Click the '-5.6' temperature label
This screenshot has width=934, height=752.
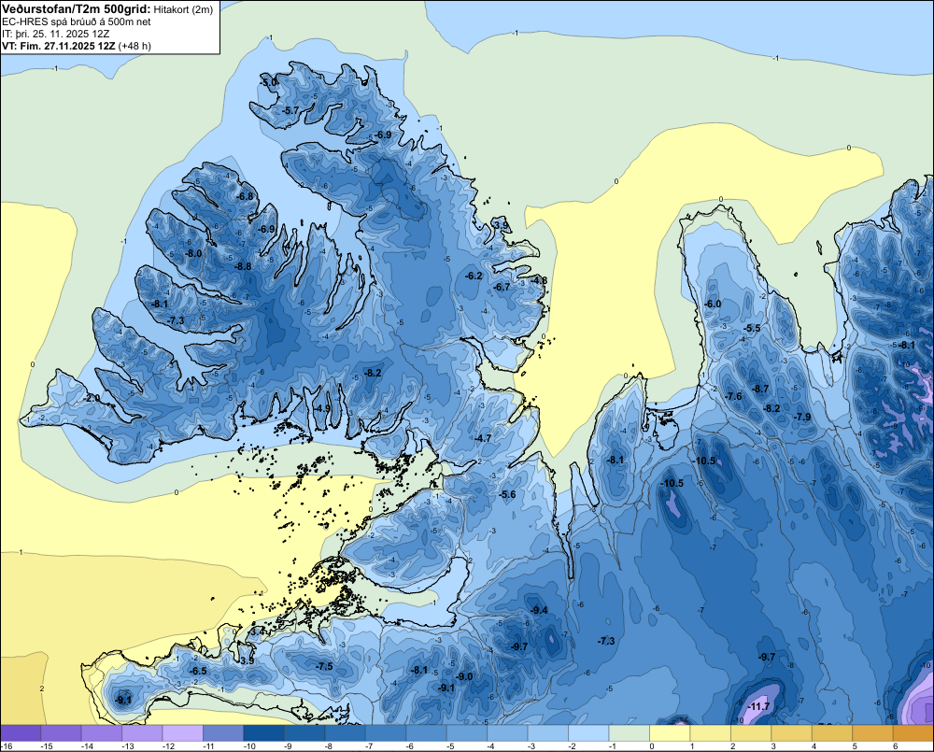pos(507,494)
